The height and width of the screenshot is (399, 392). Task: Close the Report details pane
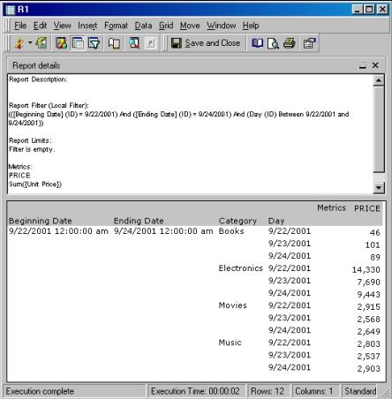pyautogui.click(x=375, y=65)
